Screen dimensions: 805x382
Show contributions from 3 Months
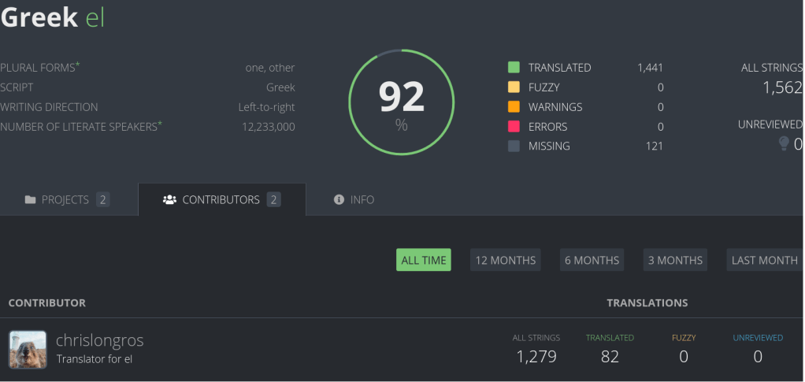(x=674, y=260)
